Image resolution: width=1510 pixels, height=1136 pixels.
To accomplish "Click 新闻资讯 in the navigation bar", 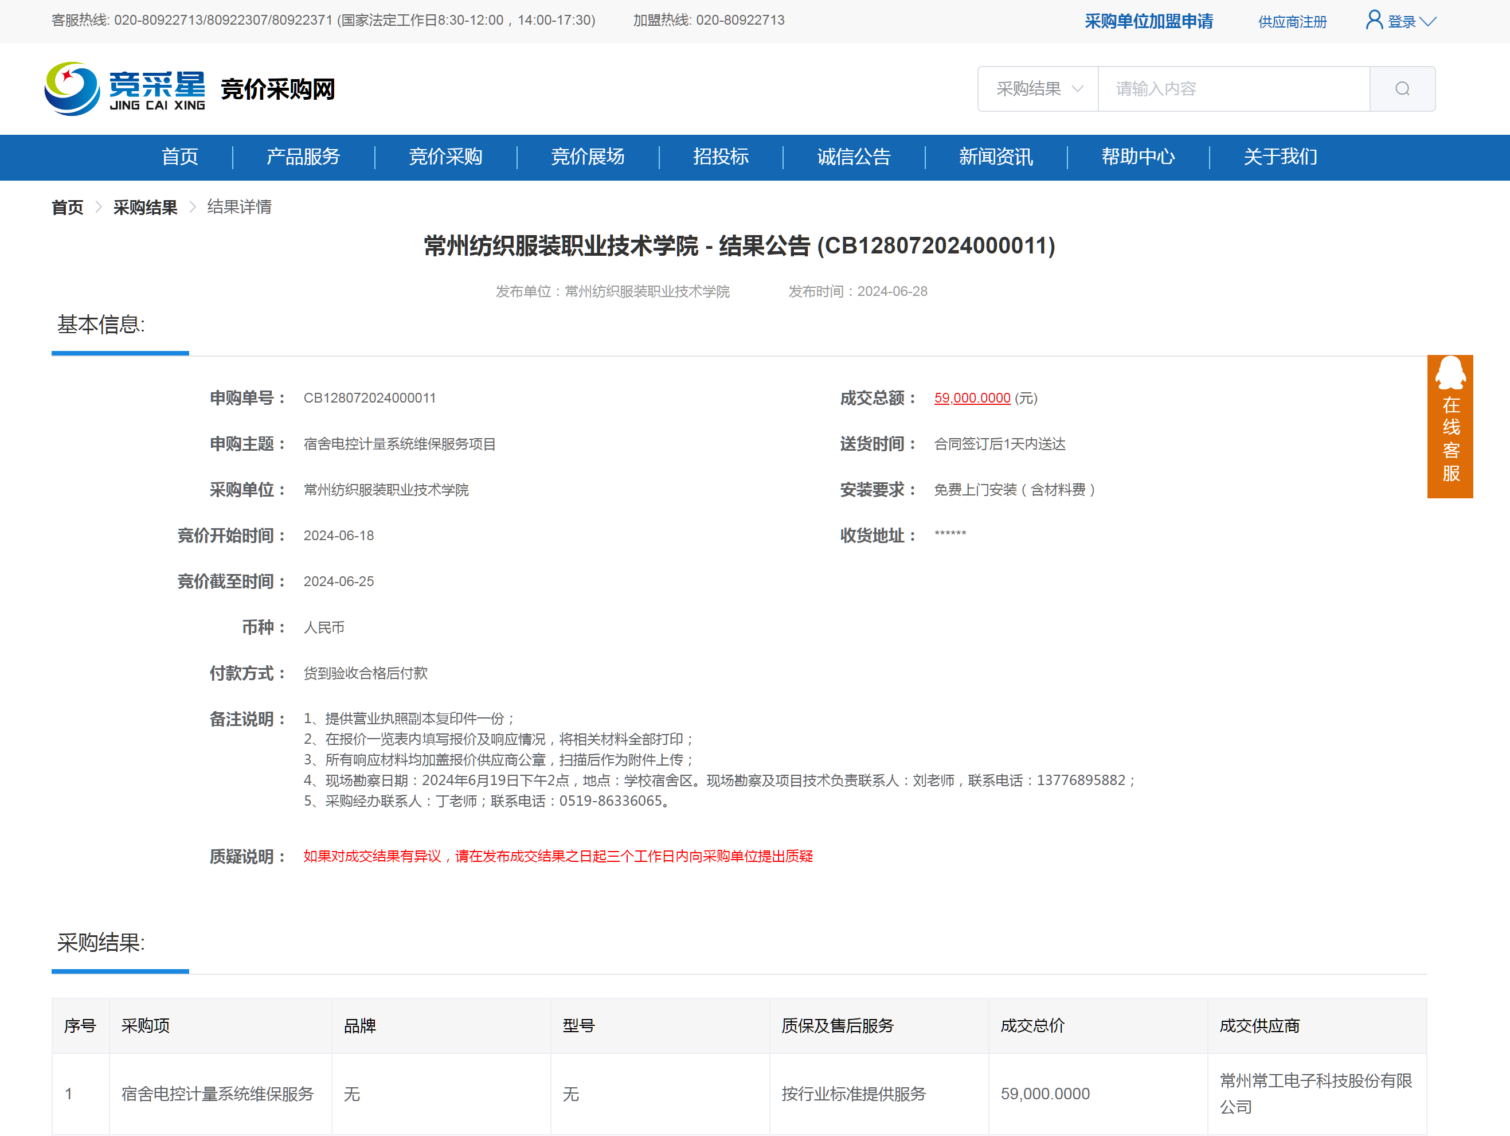I will [995, 157].
